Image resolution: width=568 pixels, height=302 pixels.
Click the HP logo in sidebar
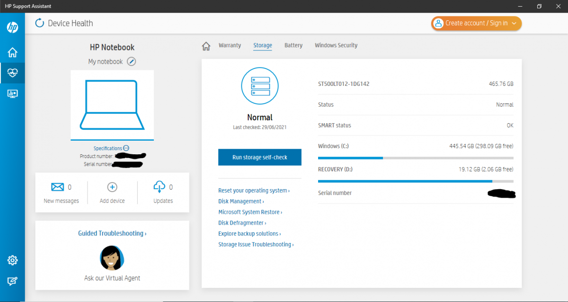[x=12, y=27]
